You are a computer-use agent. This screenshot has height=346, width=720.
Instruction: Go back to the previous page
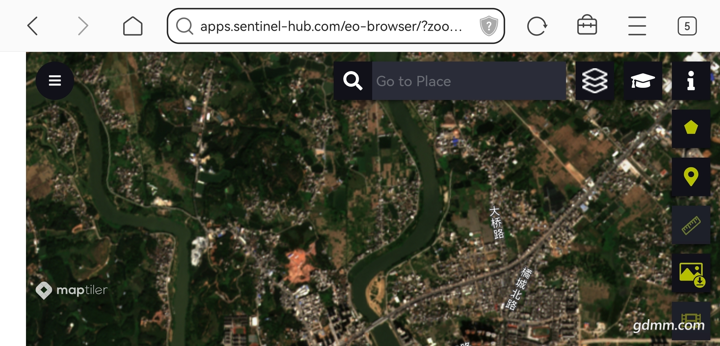point(32,26)
